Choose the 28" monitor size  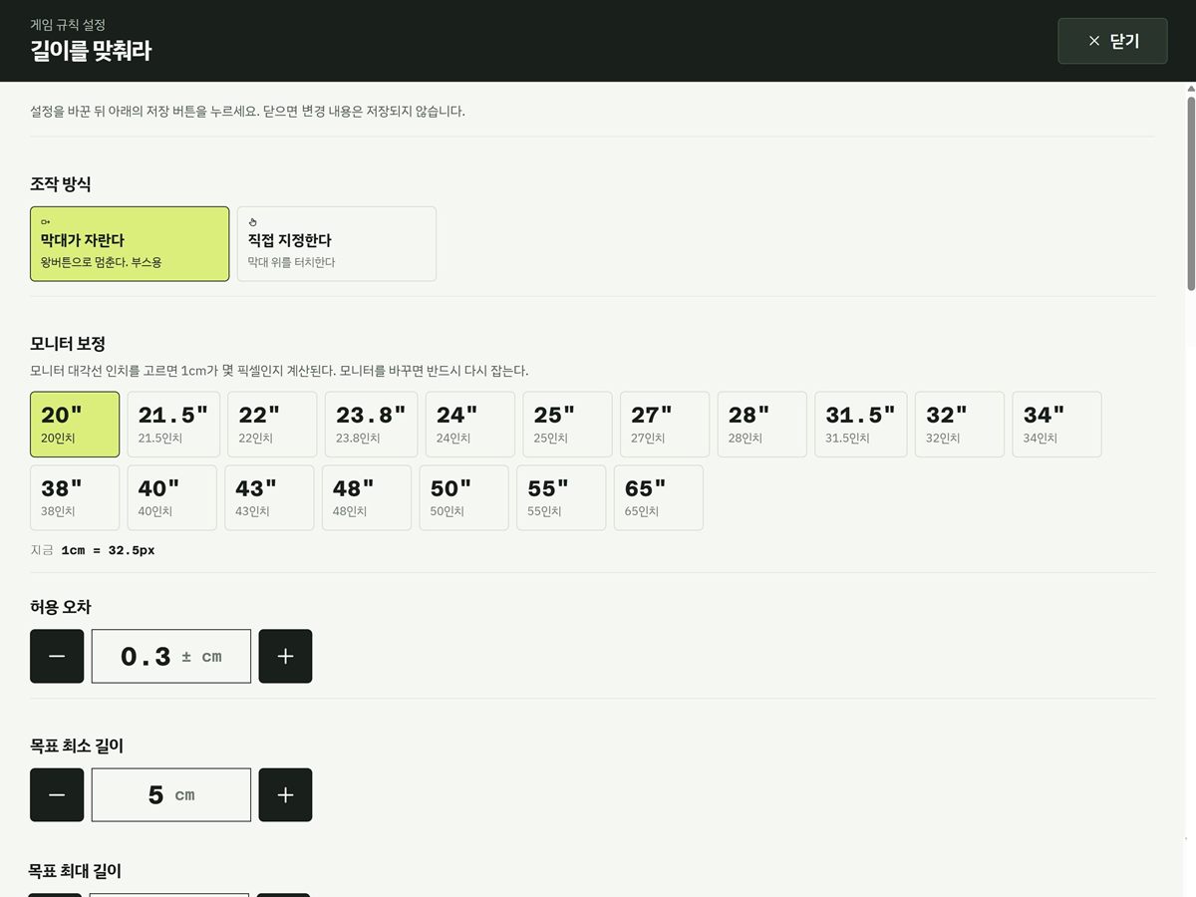coord(762,425)
